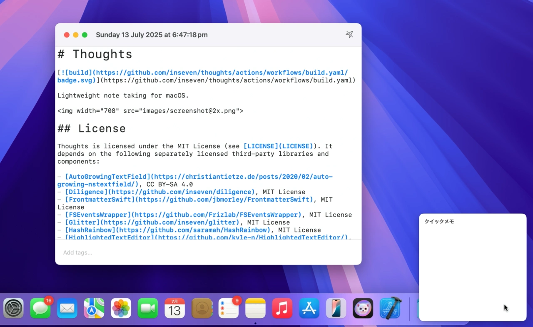The height and width of the screenshot is (327, 533).
Task: Click the FSEventsWrapper GitHub link
Action: [x=183, y=215]
